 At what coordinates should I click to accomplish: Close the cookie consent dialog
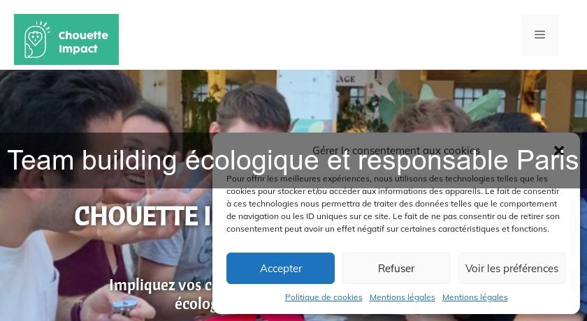coord(558,151)
